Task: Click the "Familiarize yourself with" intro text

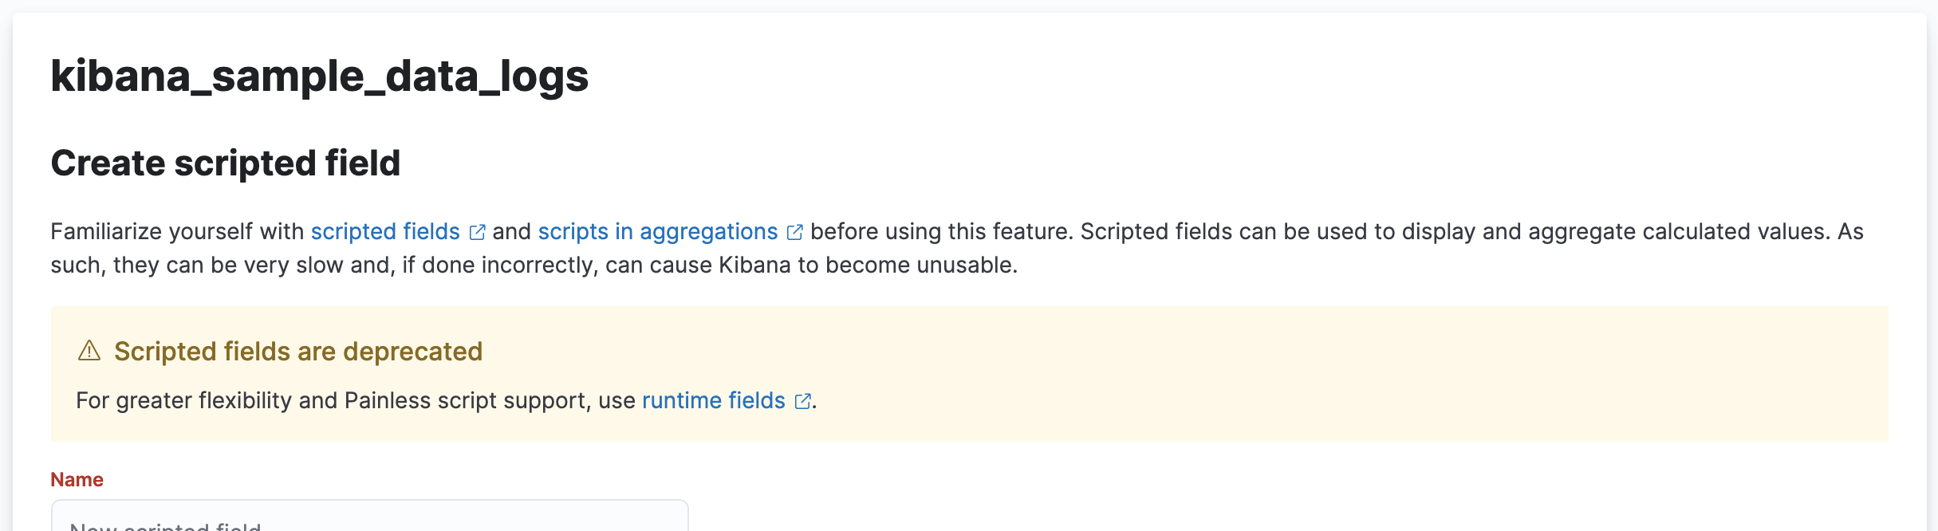Action: tap(177, 231)
